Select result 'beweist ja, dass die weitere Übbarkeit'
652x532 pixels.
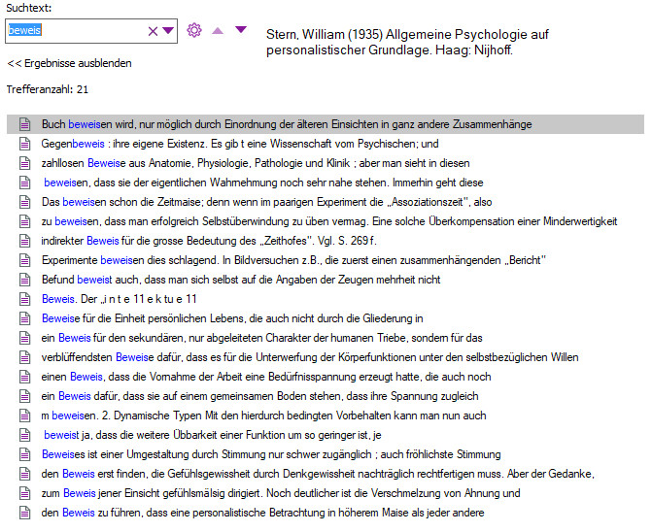(213, 435)
